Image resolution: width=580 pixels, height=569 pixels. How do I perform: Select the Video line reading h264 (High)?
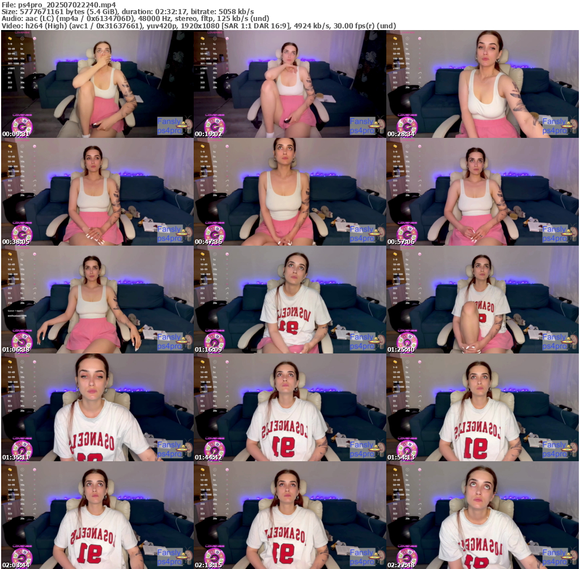199,26
